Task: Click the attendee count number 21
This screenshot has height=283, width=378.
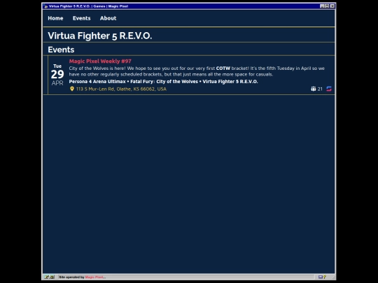Action: click(320, 89)
